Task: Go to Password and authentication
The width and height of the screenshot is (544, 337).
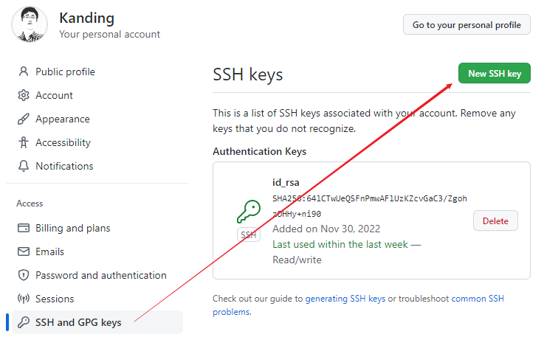Action: pyautogui.click(x=101, y=275)
